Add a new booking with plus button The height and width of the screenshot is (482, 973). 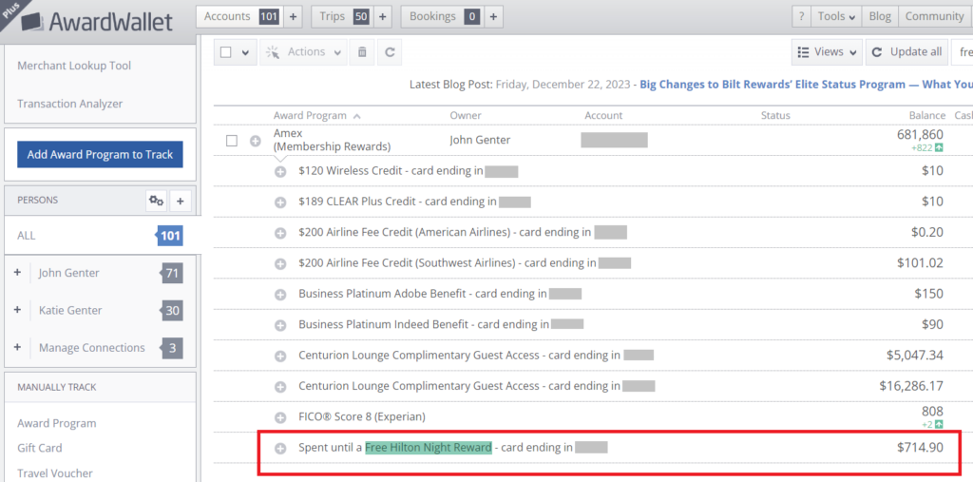(493, 17)
